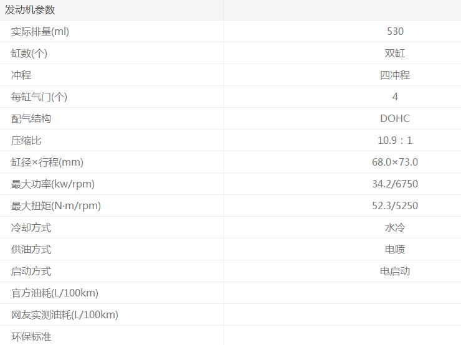Select the 压缩比 label

(x=26, y=141)
